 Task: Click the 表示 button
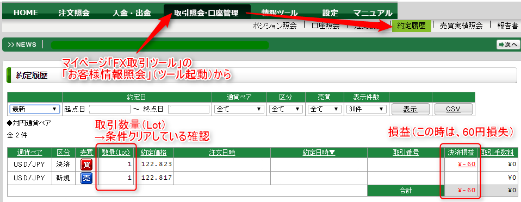pyautogui.click(x=411, y=109)
